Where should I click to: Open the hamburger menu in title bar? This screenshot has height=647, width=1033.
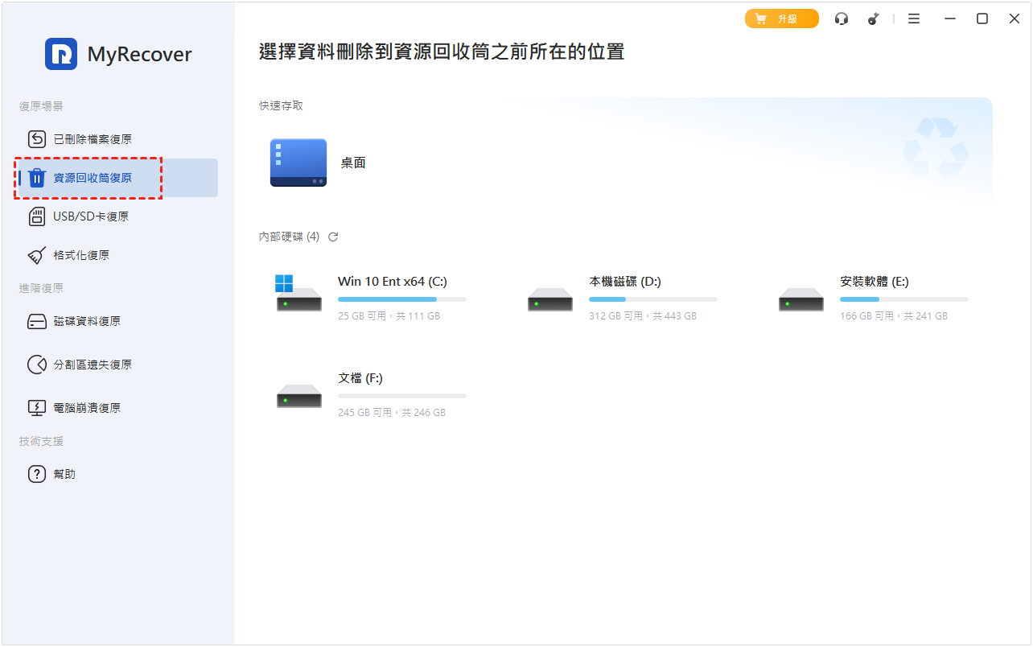pos(914,19)
